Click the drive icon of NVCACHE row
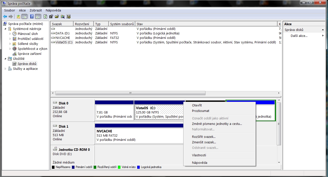This screenshot has width=328, height=177. click(x=53, y=38)
